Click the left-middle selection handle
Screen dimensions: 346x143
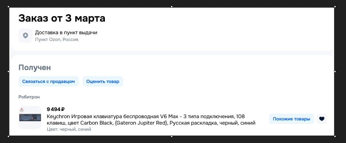point(9,71)
